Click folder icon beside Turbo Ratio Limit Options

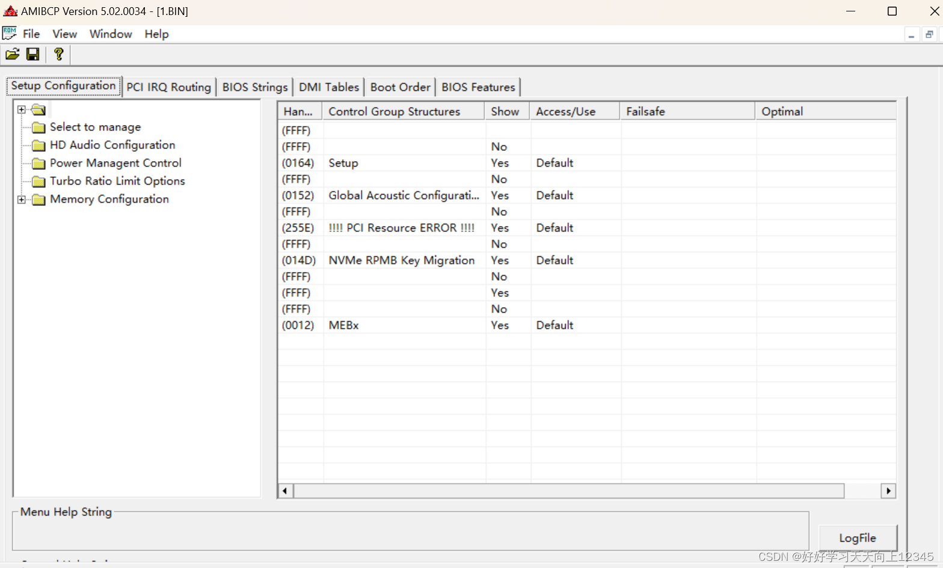pos(39,182)
